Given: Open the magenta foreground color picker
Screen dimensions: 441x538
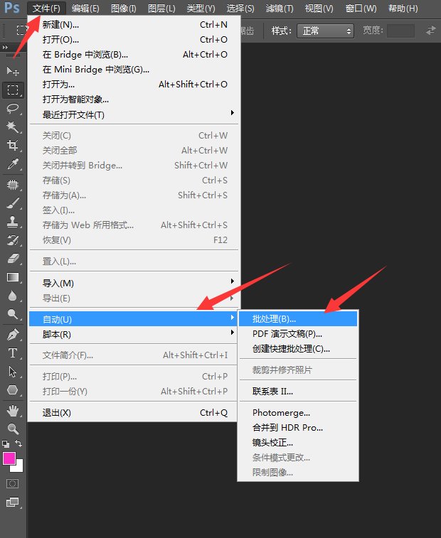Looking at the screenshot, I should tap(9, 458).
